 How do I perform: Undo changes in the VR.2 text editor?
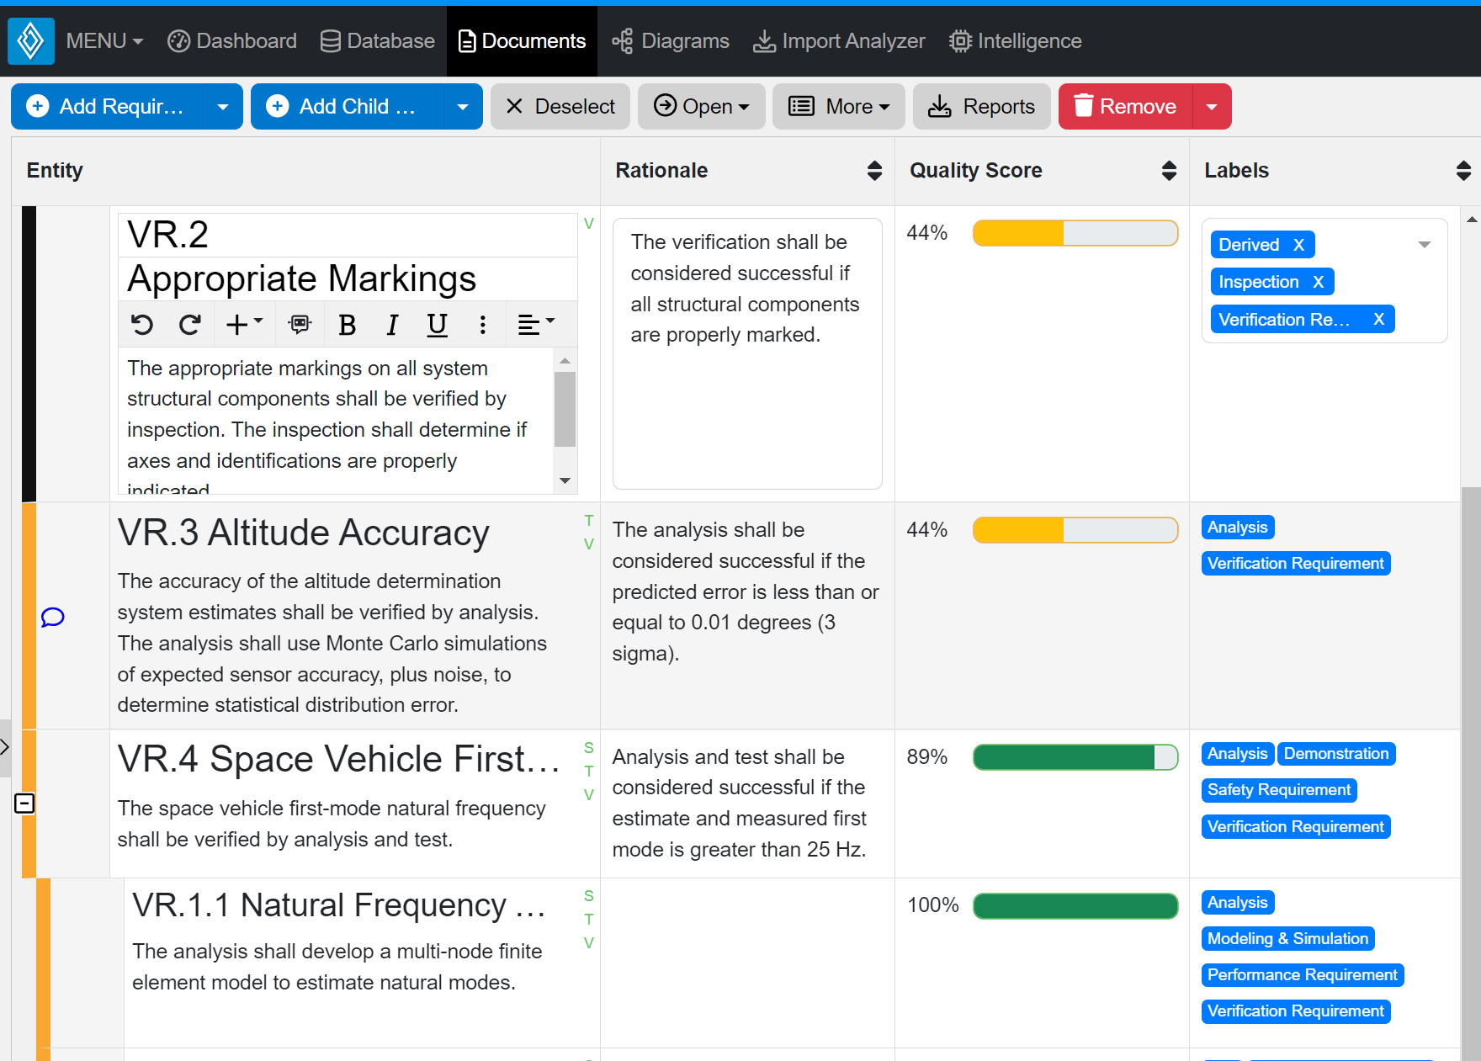142,325
